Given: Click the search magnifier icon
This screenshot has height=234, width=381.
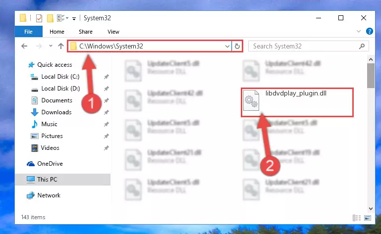Looking at the screenshot, I should (x=362, y=46).
